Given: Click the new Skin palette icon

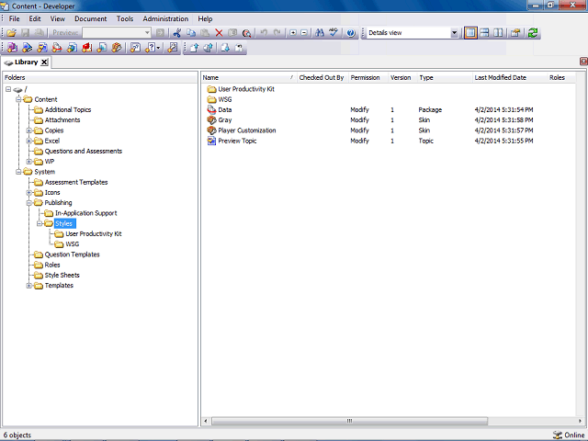Looking at the screenshot, I should pos(117,48).
